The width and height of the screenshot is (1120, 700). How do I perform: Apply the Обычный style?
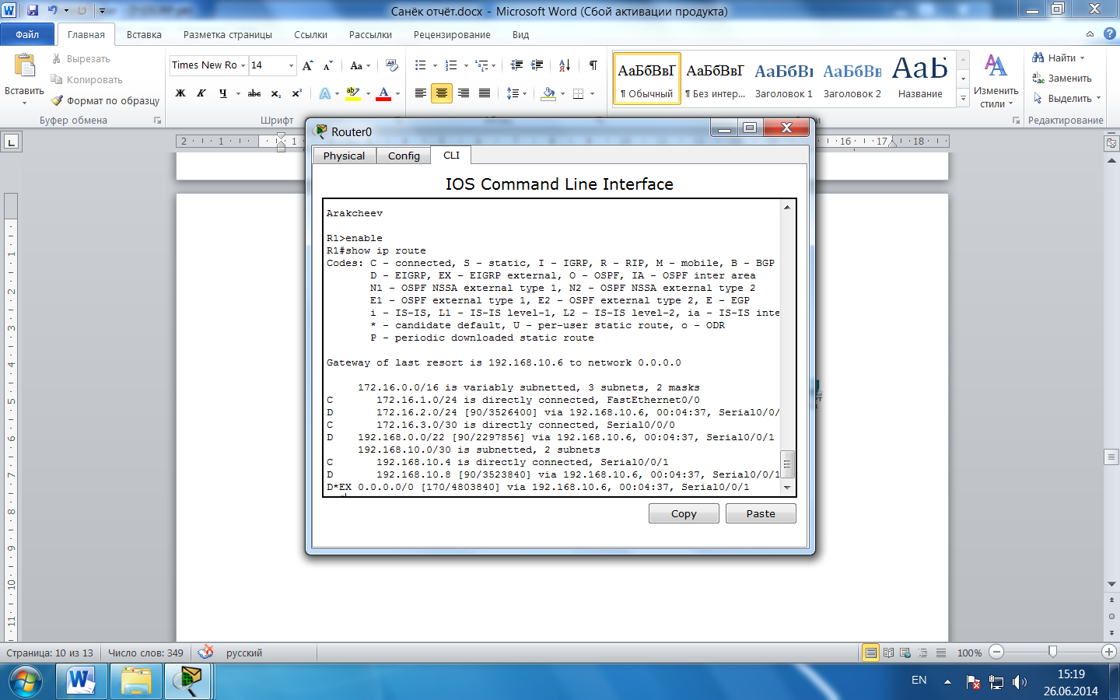coord(646,79)
